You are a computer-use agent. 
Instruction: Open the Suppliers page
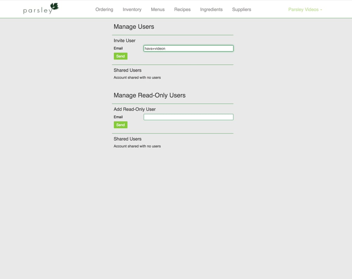coord(241,10)
